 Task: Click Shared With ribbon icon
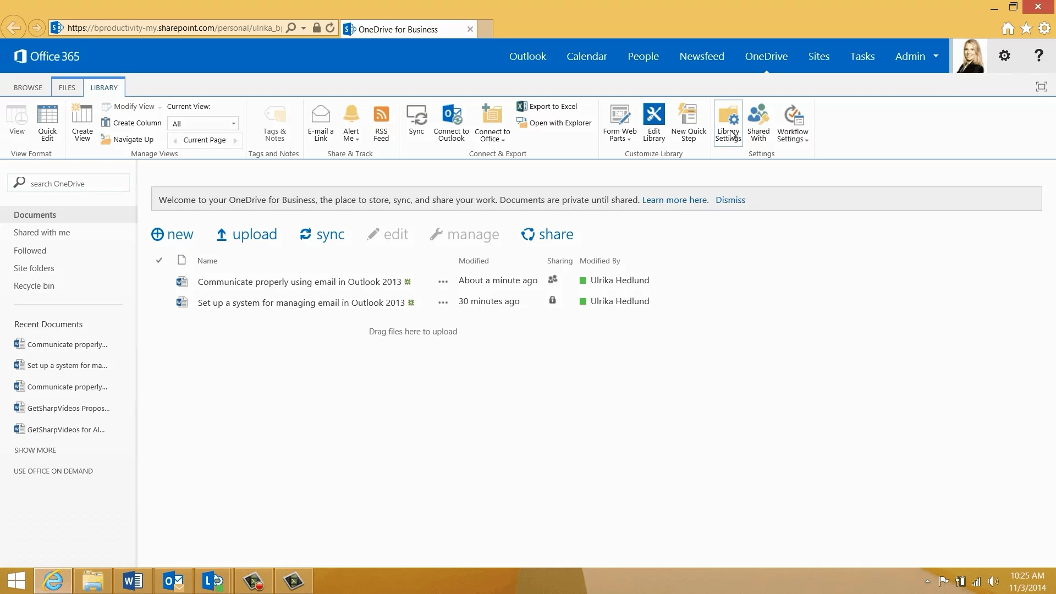(758, 122)
